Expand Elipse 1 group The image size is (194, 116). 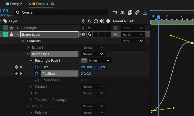(x=28, y=47)
